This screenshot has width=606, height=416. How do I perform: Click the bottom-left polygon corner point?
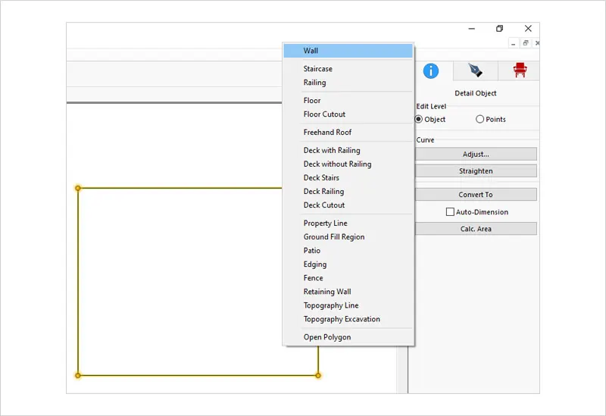[x=78, y=375]
